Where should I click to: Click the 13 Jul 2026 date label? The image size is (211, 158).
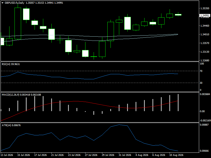coord(7,155)
